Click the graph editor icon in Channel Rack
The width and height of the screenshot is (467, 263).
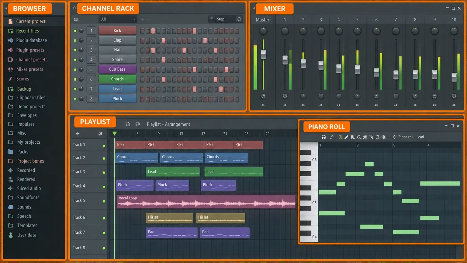[76, 19]
